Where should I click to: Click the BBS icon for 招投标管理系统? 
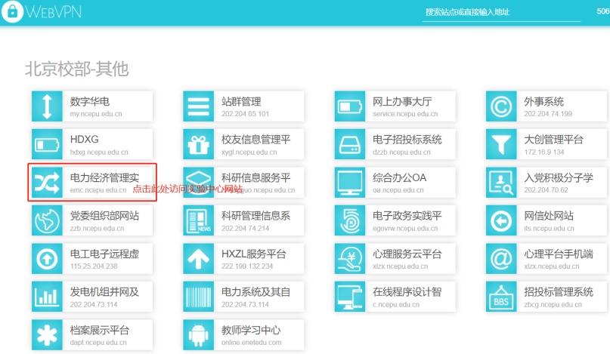pyautogui.click(x=500, y=297)
